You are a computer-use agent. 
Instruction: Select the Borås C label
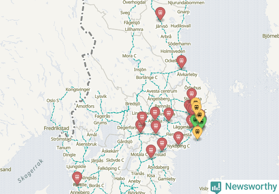[x=96, y=186]
